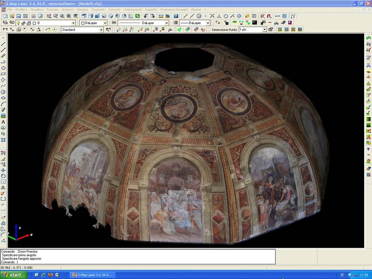Expand the layer 0 dropdown list
This screenshot has width=372, height=279.
73,23
